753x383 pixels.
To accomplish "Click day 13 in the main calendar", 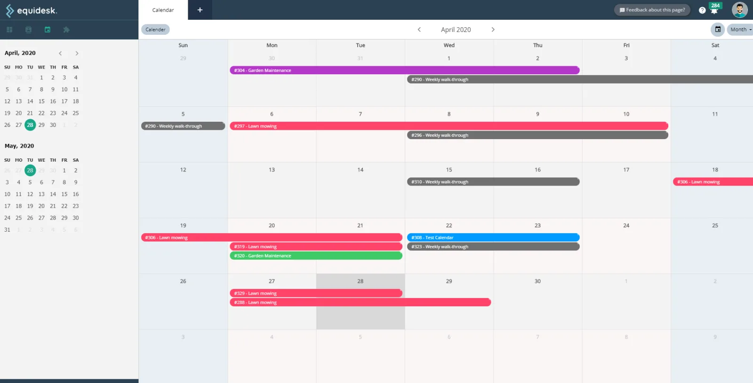I will click(272, 170).
